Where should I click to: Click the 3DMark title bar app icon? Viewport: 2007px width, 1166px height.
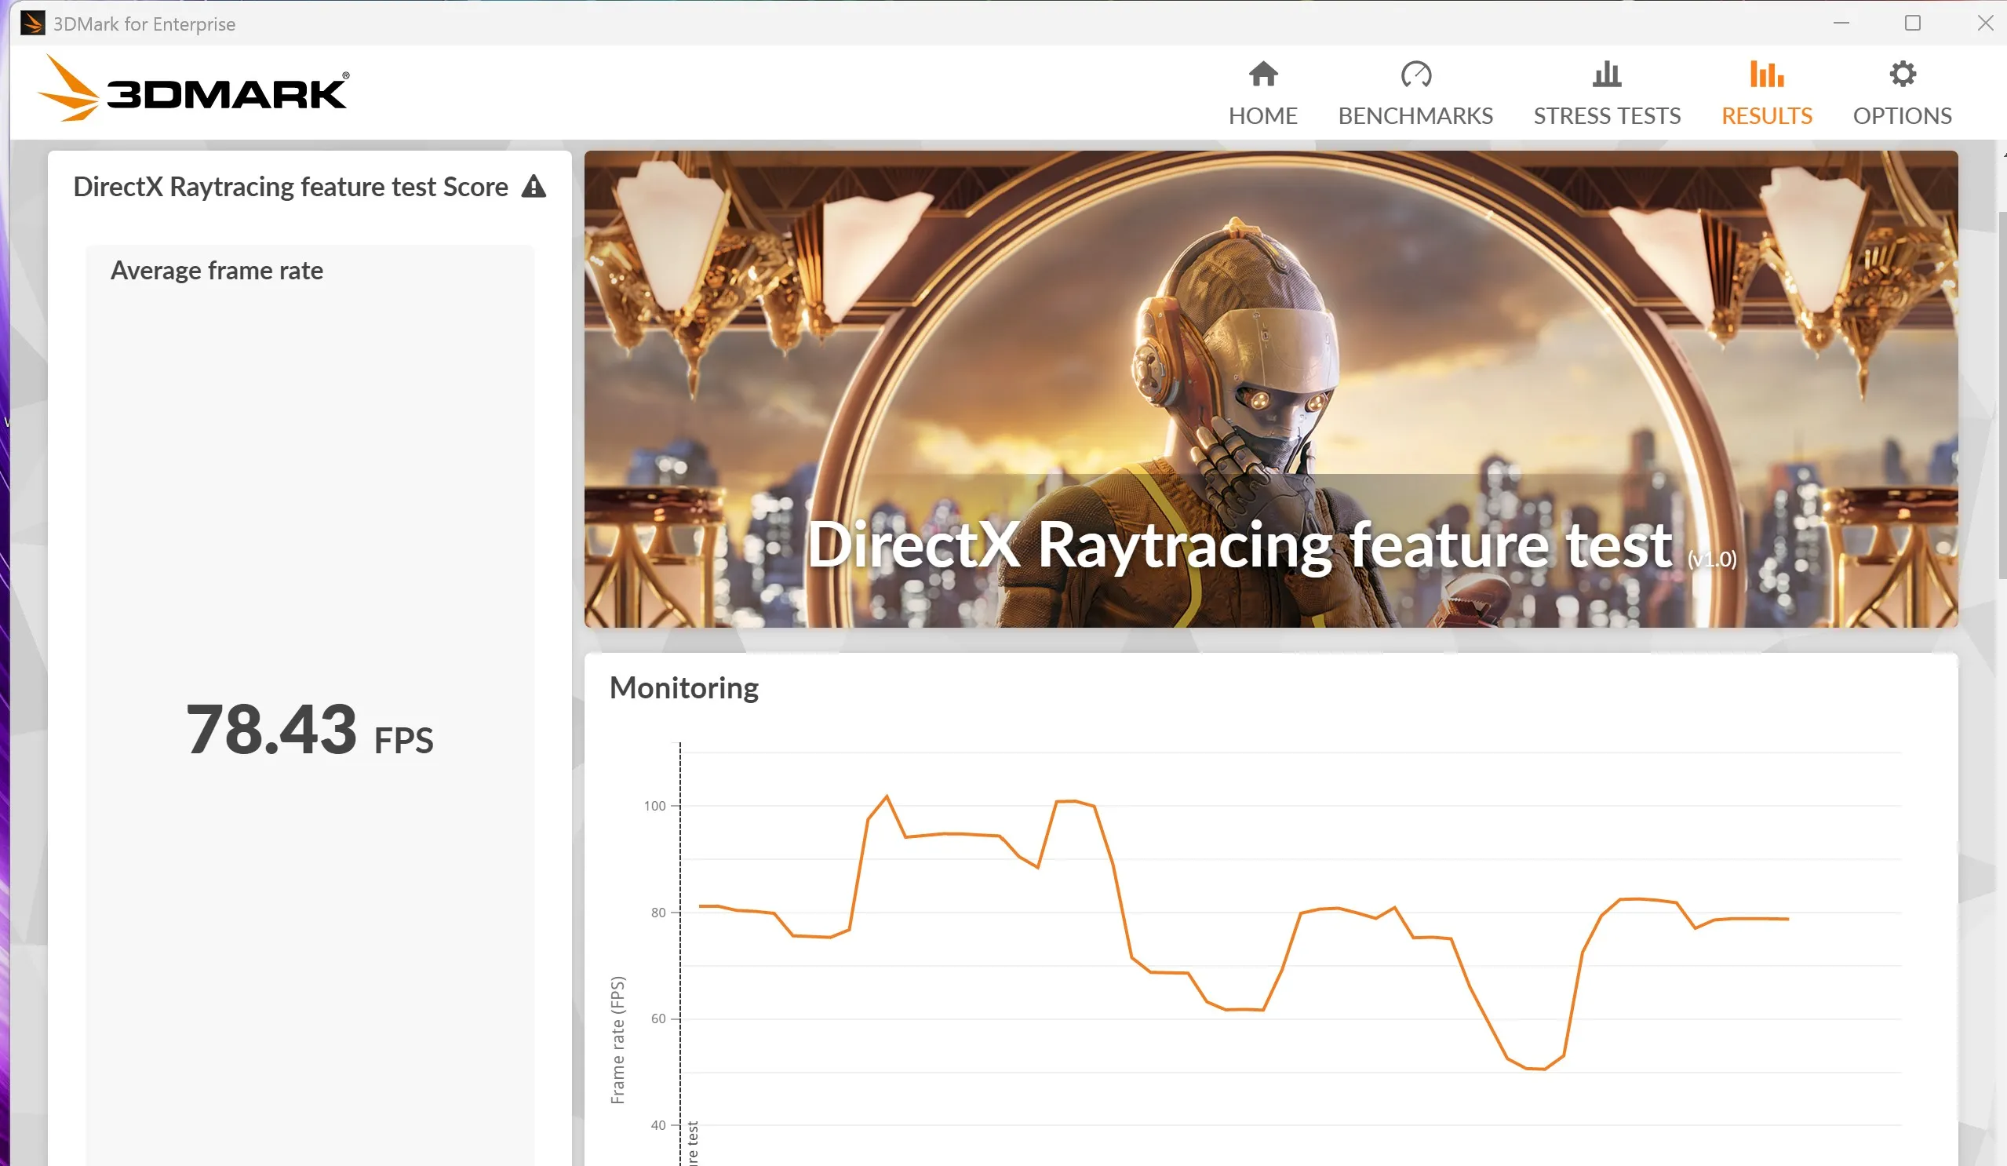click(x=32, y=23)
